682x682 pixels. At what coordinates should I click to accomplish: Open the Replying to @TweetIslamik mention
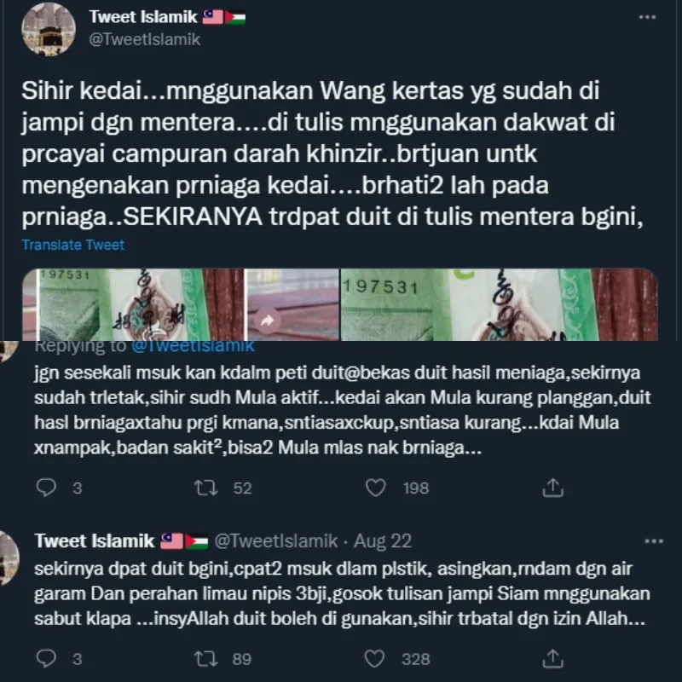[x=193, y=346]
